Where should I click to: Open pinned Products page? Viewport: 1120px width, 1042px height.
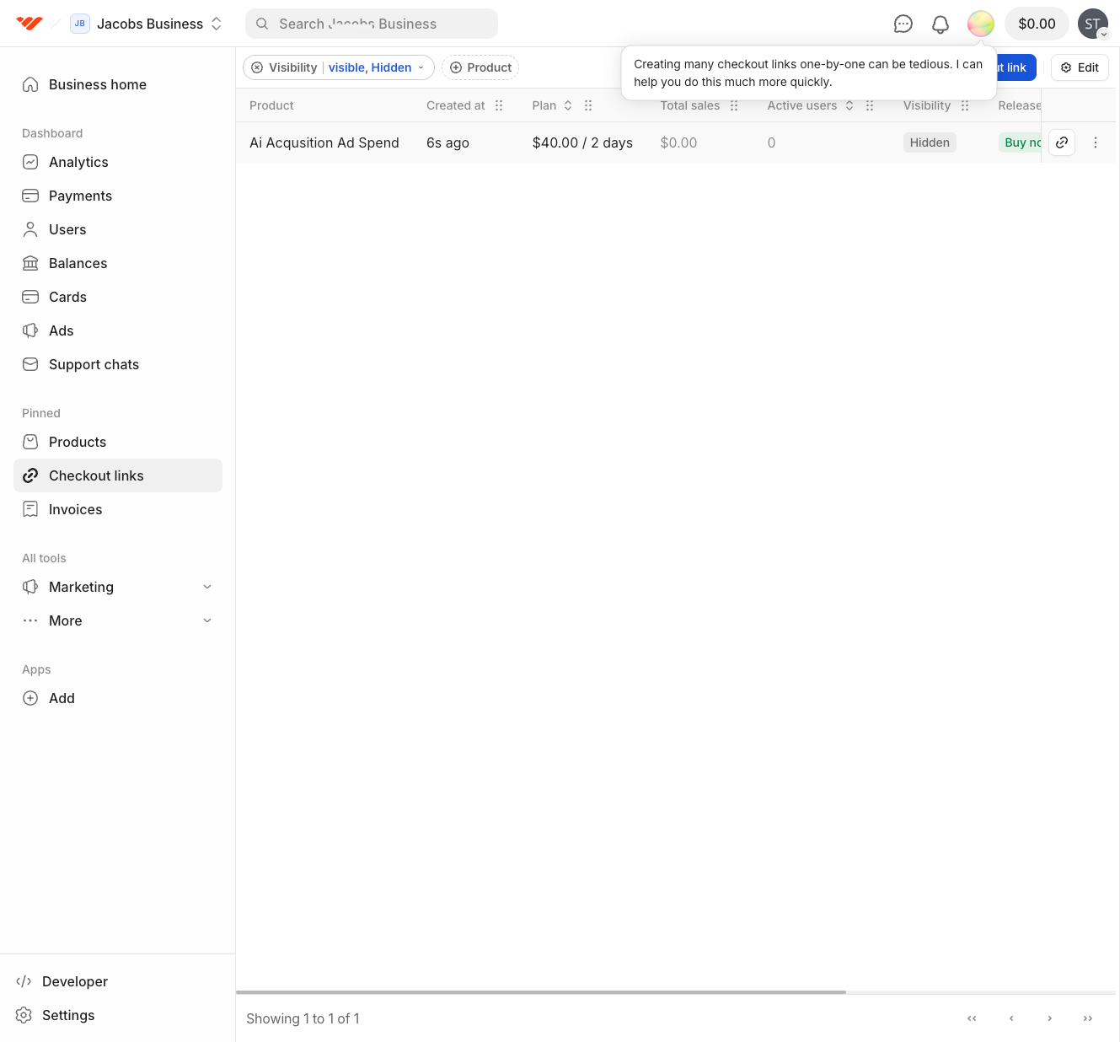coord(118,442)
